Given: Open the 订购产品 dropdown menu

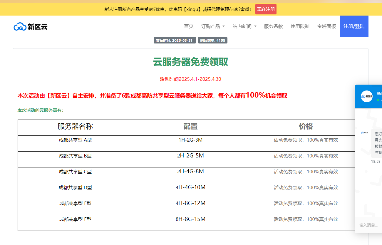Looking at the screenshot, I should pyautogui.click(x=213, y=26).
